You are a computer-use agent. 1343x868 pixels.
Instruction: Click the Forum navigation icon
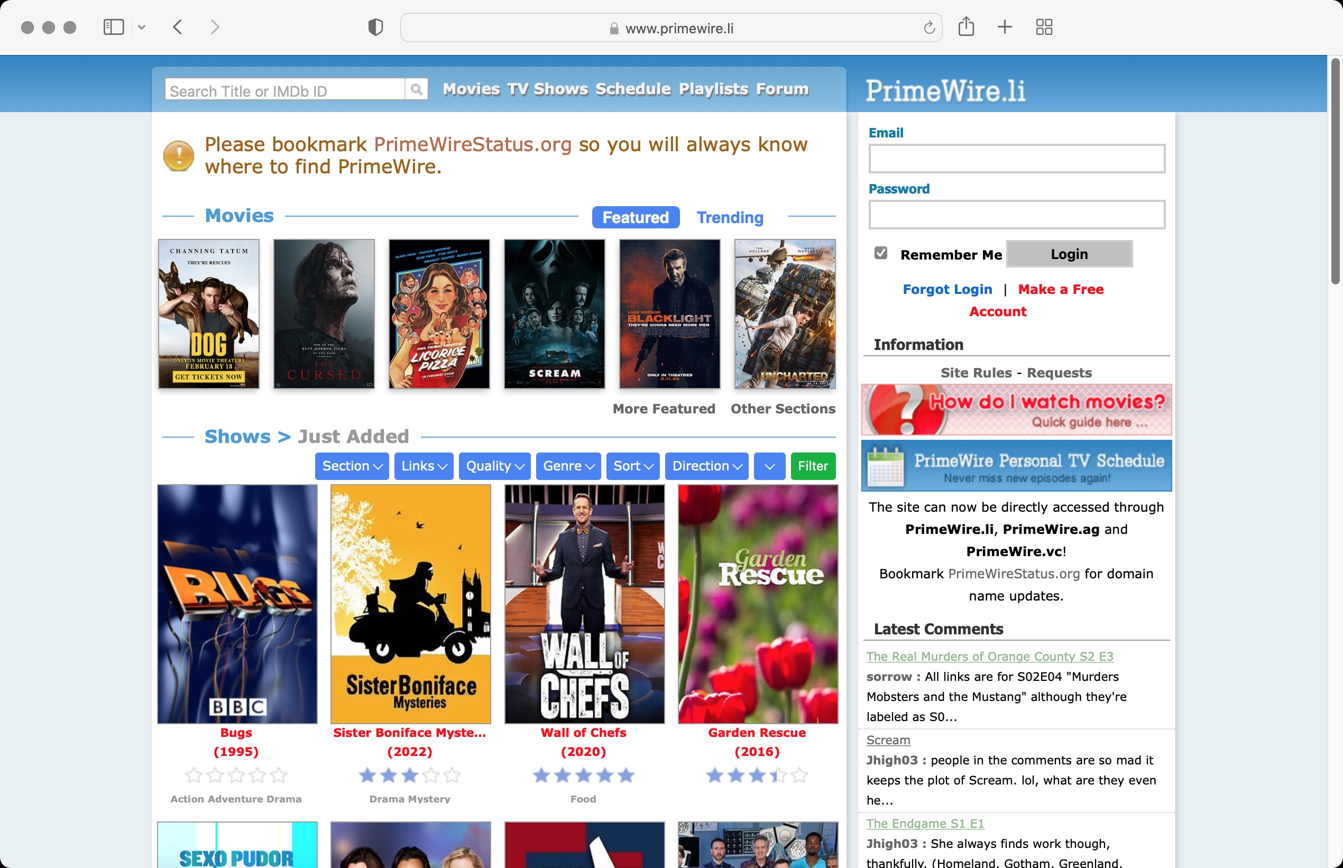pyautogui.click(x=782, y=89)
